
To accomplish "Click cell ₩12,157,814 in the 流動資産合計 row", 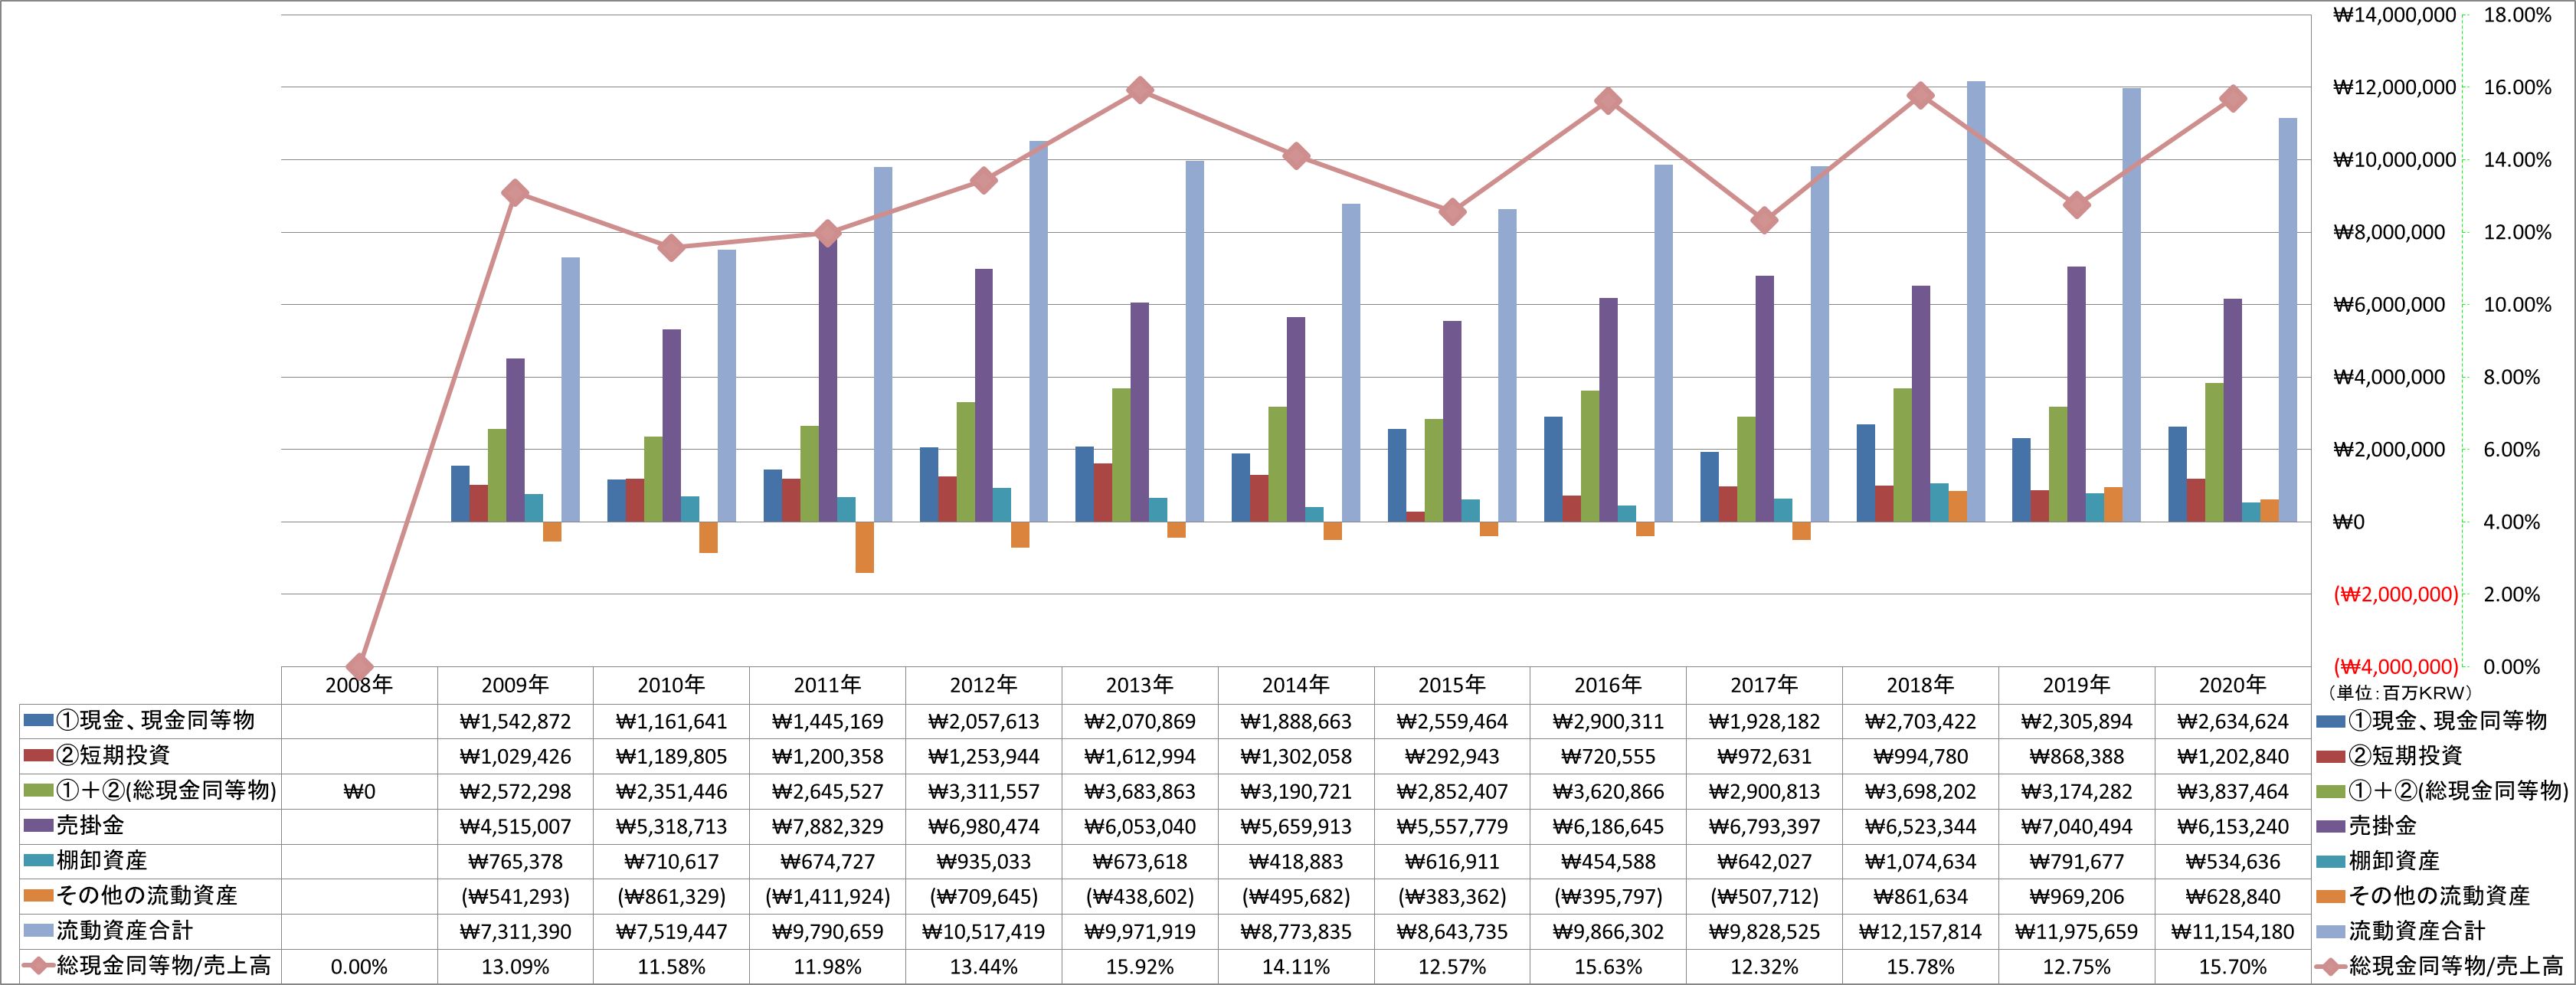I will click(x=1920, y=931).
